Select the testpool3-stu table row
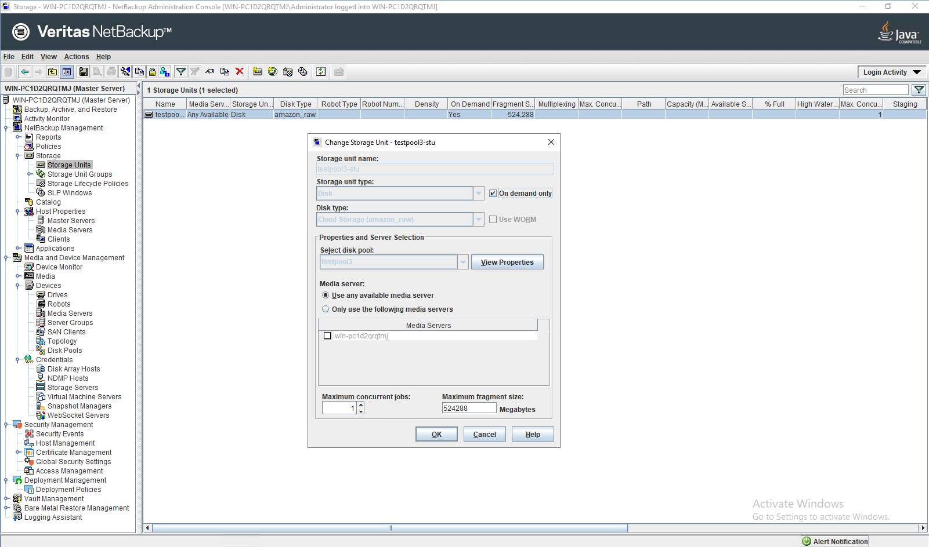Image resolution: width=929 pixels, height=547 pixels. (534, 115)
